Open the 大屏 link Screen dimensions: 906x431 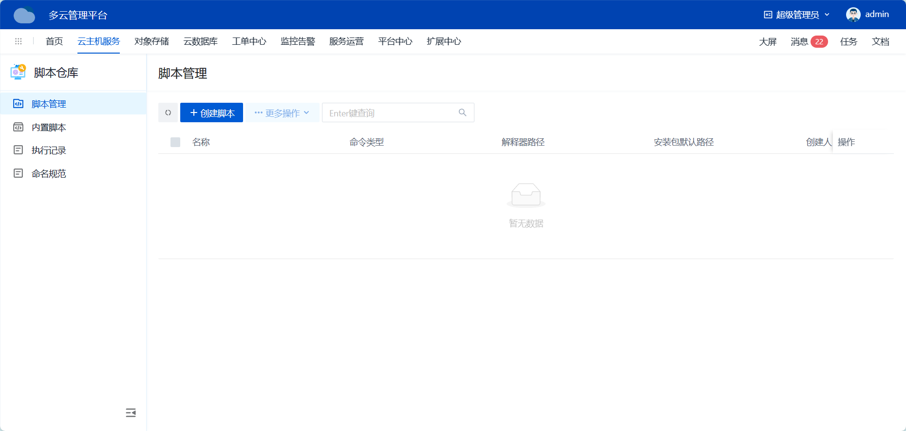(x=768, y=42)
